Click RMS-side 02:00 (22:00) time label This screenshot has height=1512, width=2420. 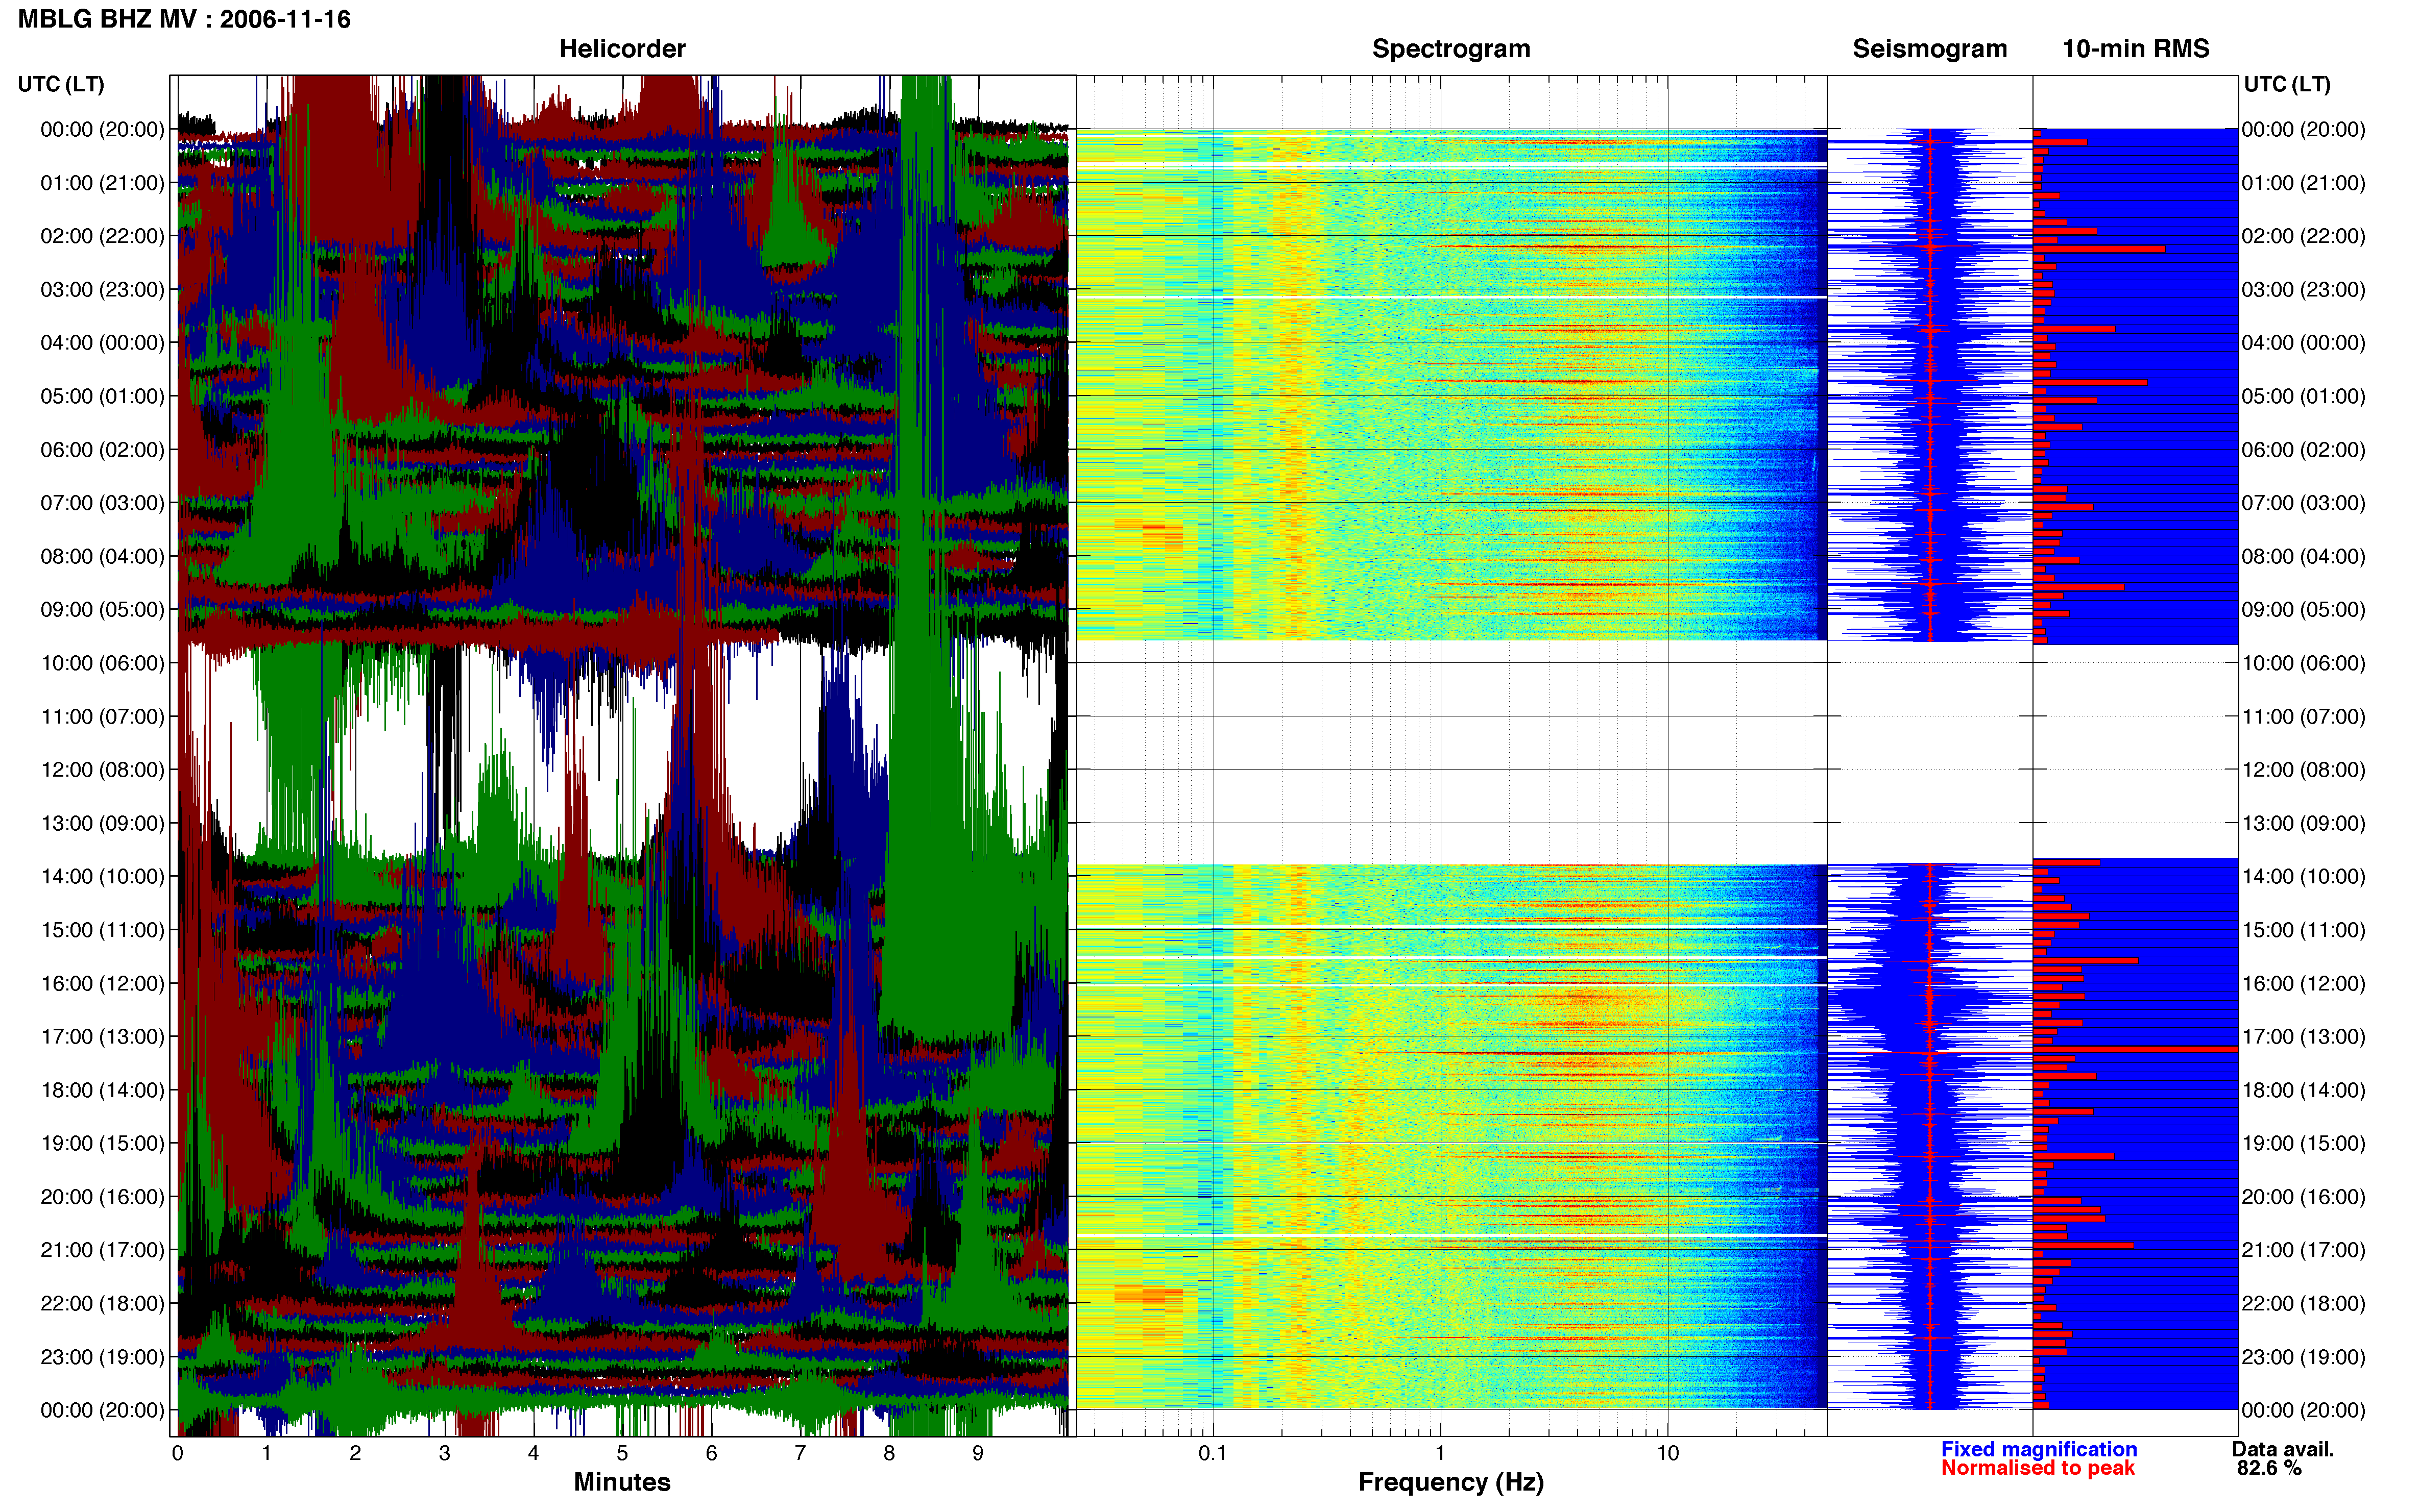(2304, 236)
